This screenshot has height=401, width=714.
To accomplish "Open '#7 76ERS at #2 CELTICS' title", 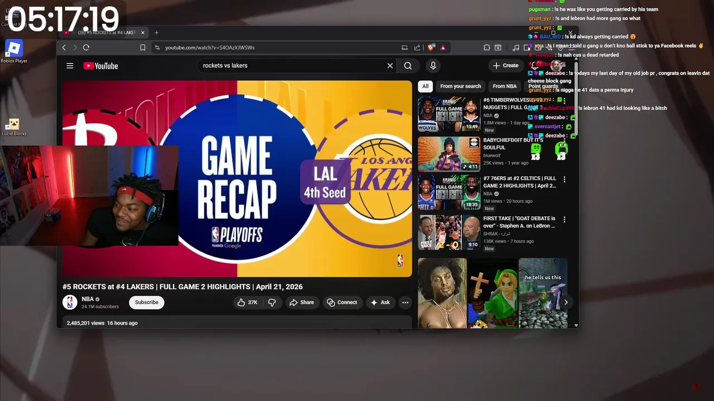I will (519, 182).
